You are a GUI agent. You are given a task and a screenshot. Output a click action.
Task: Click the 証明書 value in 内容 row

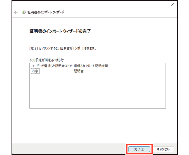(x=78, y=71)
